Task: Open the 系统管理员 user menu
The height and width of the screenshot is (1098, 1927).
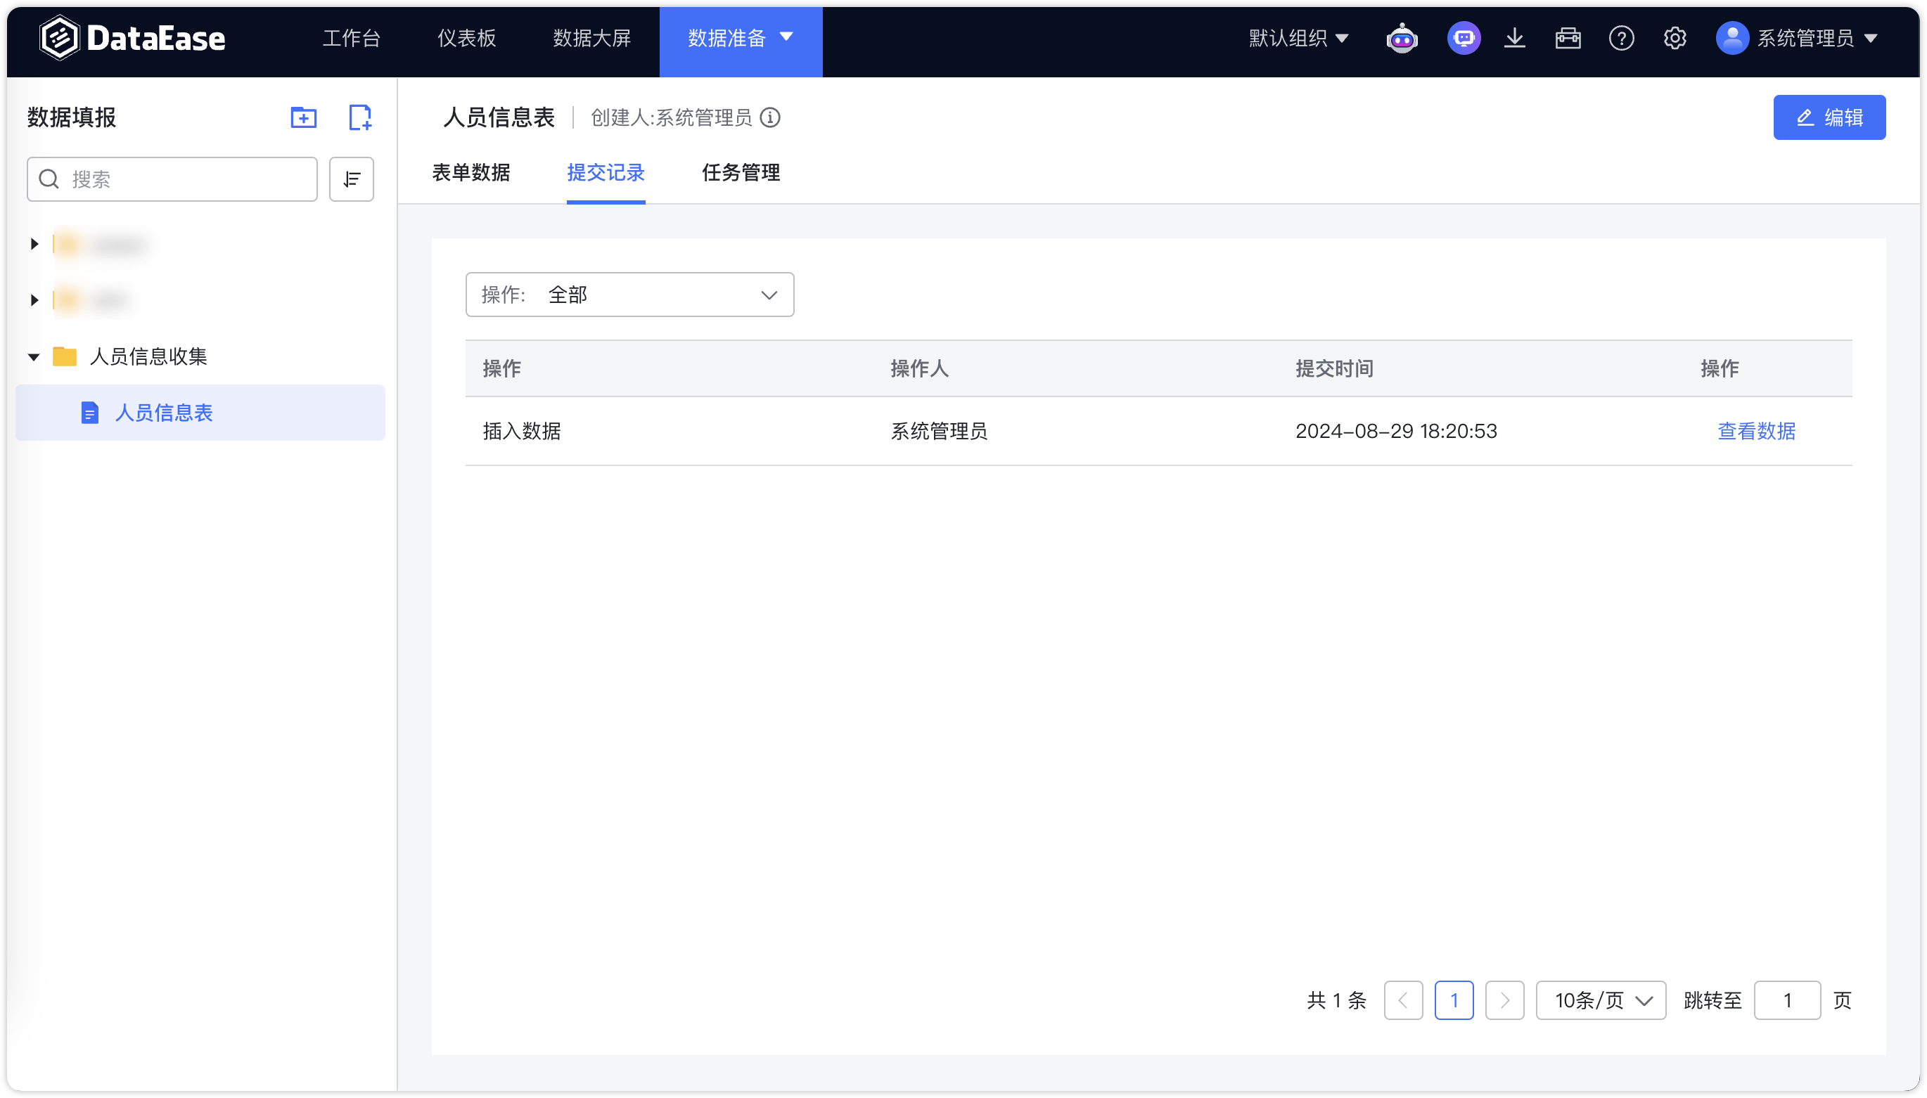Action: click(x=1817, y=38)
